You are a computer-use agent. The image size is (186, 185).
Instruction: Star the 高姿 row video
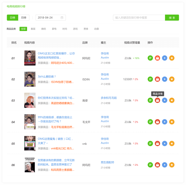[x=172, y=100]
